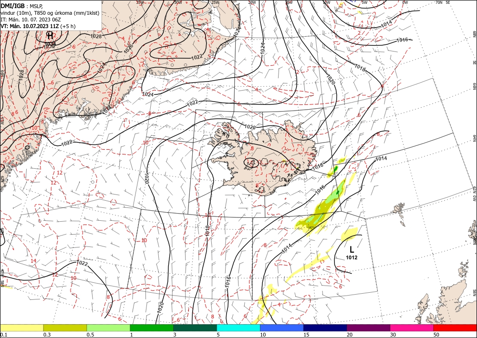Click the '35W' longitude label on top edge

point(140,2)
